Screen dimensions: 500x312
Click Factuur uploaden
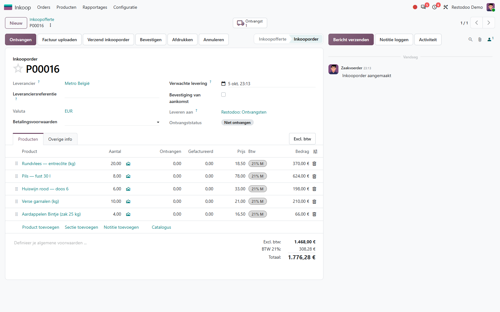coord(60,40)
